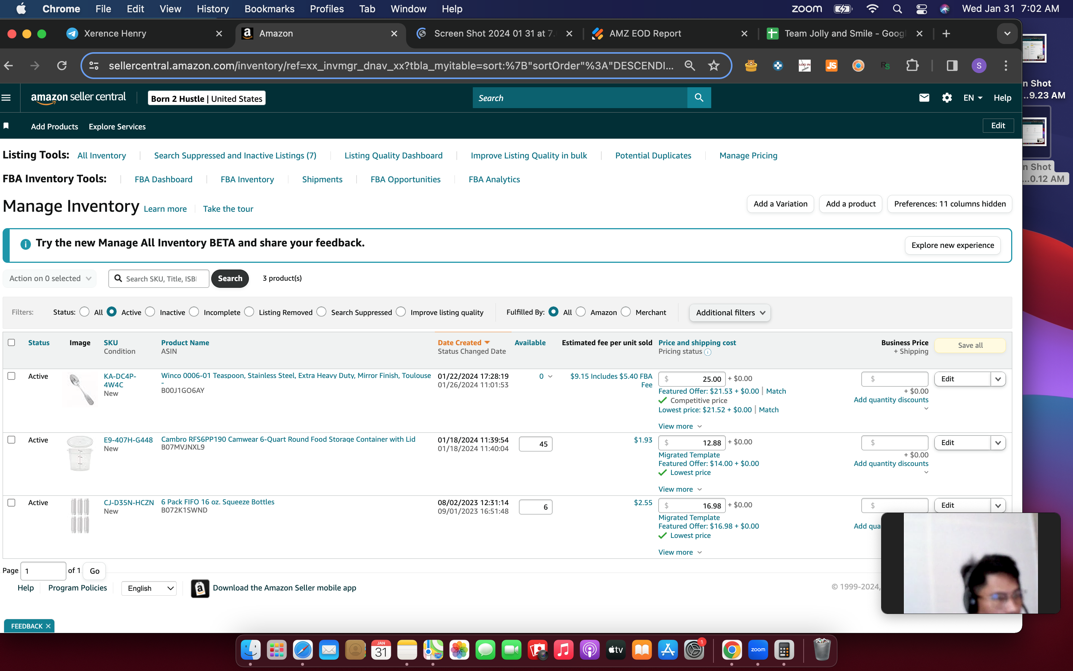The width and height of the screenshot is (1073, 671).
Task: Click the orange JS extension icon
Action: coord(831,66)
